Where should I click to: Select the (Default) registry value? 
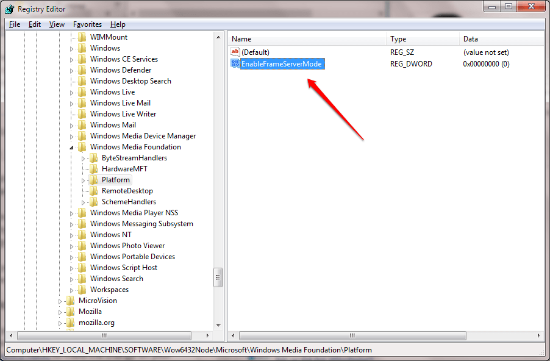[256, 52]
